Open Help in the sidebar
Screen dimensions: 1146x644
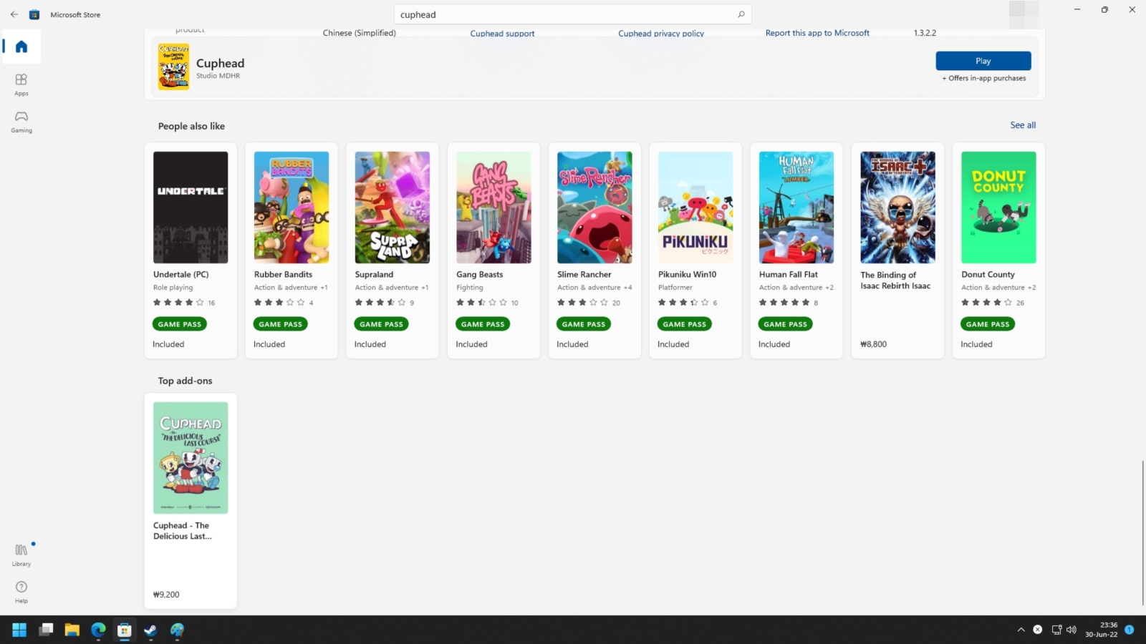tap(21, 592)
